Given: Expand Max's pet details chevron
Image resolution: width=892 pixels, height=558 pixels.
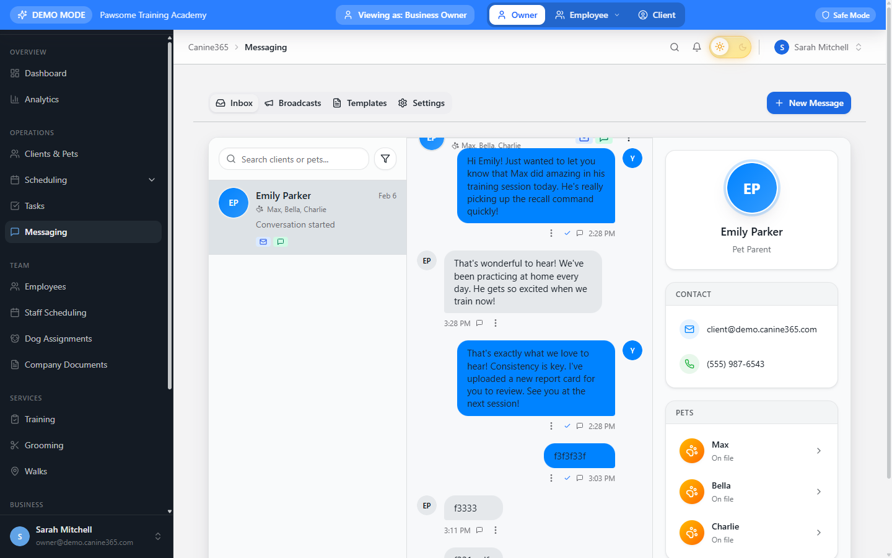Looking at the screenshot, I should tap(819, 451).
